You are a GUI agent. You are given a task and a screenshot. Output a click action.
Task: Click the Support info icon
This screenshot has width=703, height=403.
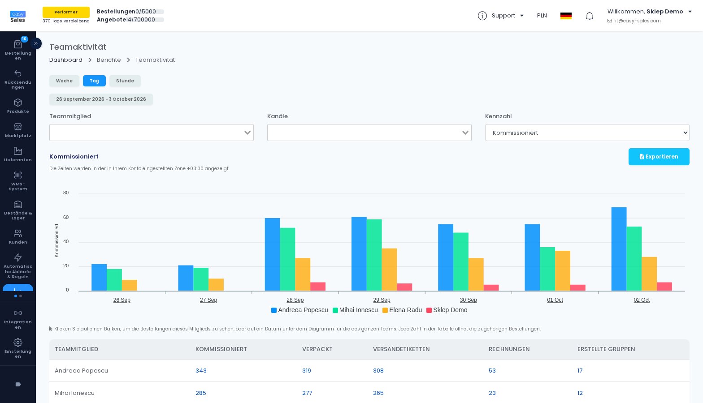(x=482, y=16)
